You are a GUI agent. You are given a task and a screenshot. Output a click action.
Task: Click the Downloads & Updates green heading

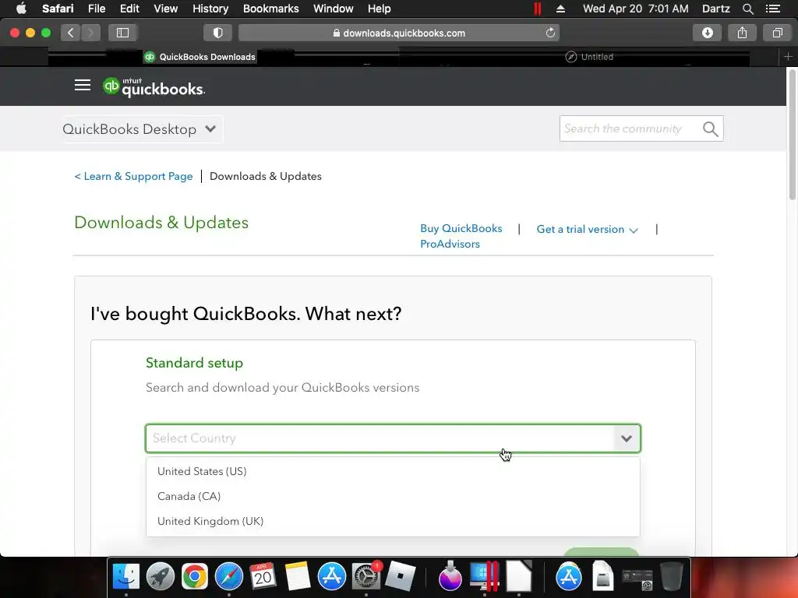[161, 223]
